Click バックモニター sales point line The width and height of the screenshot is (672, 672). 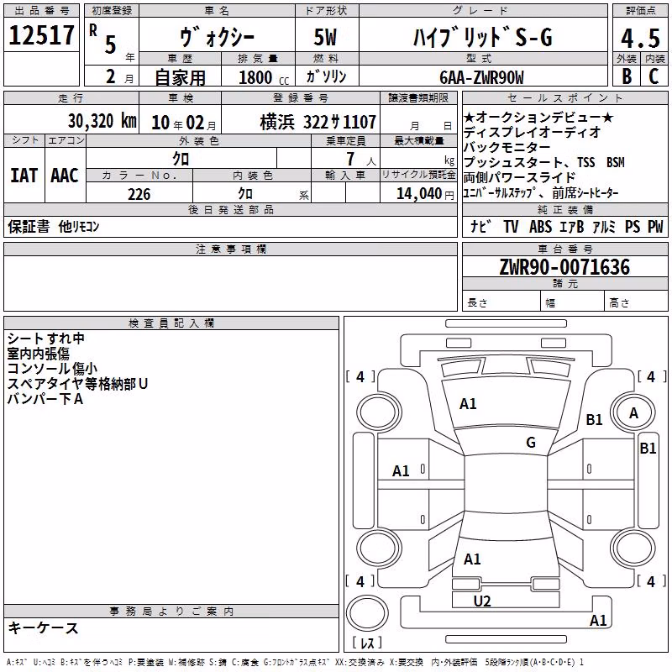tap(507, 147)
